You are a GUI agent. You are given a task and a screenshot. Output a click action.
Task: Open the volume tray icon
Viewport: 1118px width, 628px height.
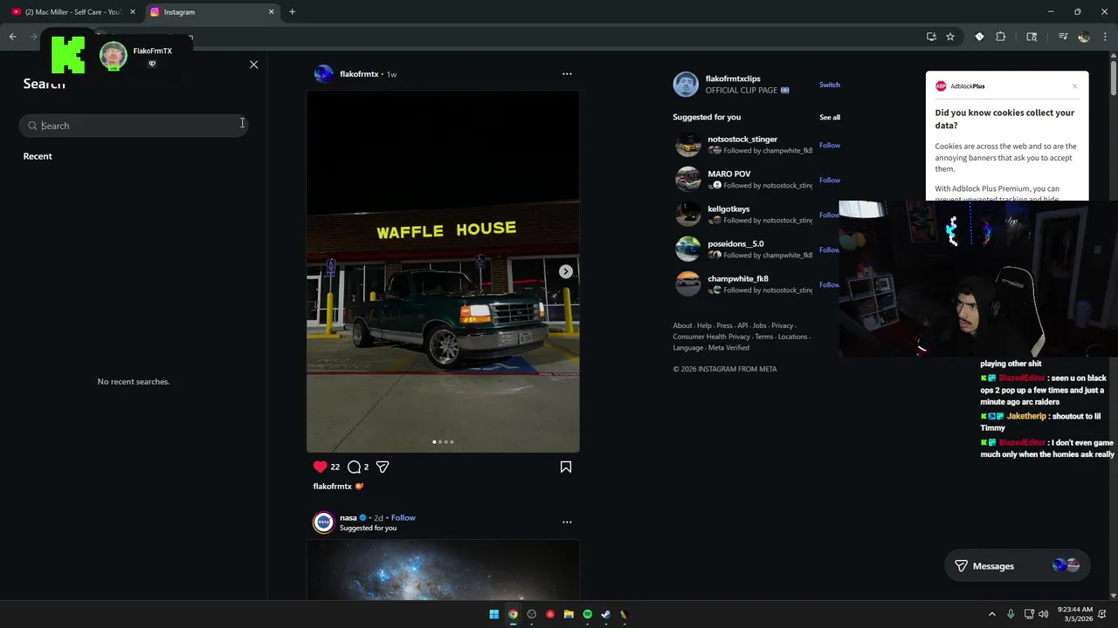(1043, 614)
